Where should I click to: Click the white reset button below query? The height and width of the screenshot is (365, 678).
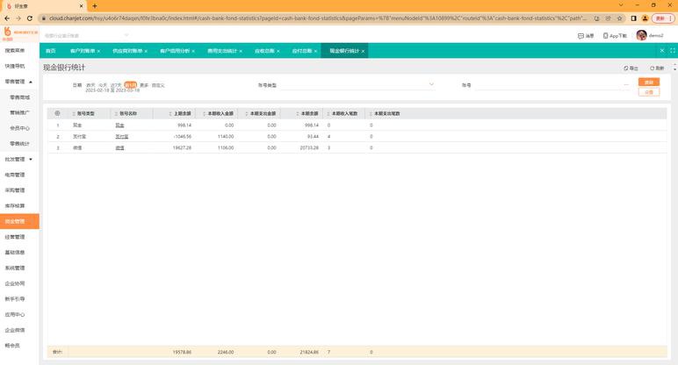(x=649, y=92)
